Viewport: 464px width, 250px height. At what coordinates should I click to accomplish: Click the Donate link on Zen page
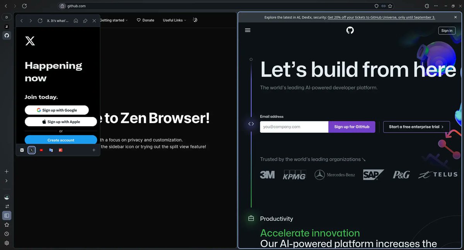[x=145, y=20]
